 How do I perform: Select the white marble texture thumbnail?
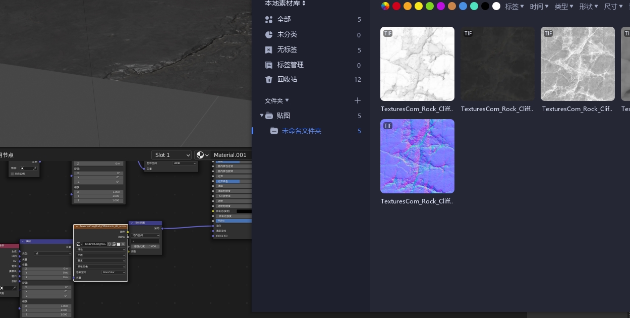(417, 64)
